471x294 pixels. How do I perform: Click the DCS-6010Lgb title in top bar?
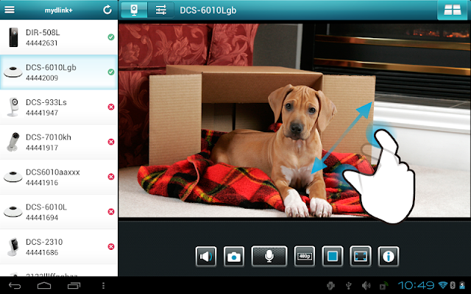click(208, 10)
